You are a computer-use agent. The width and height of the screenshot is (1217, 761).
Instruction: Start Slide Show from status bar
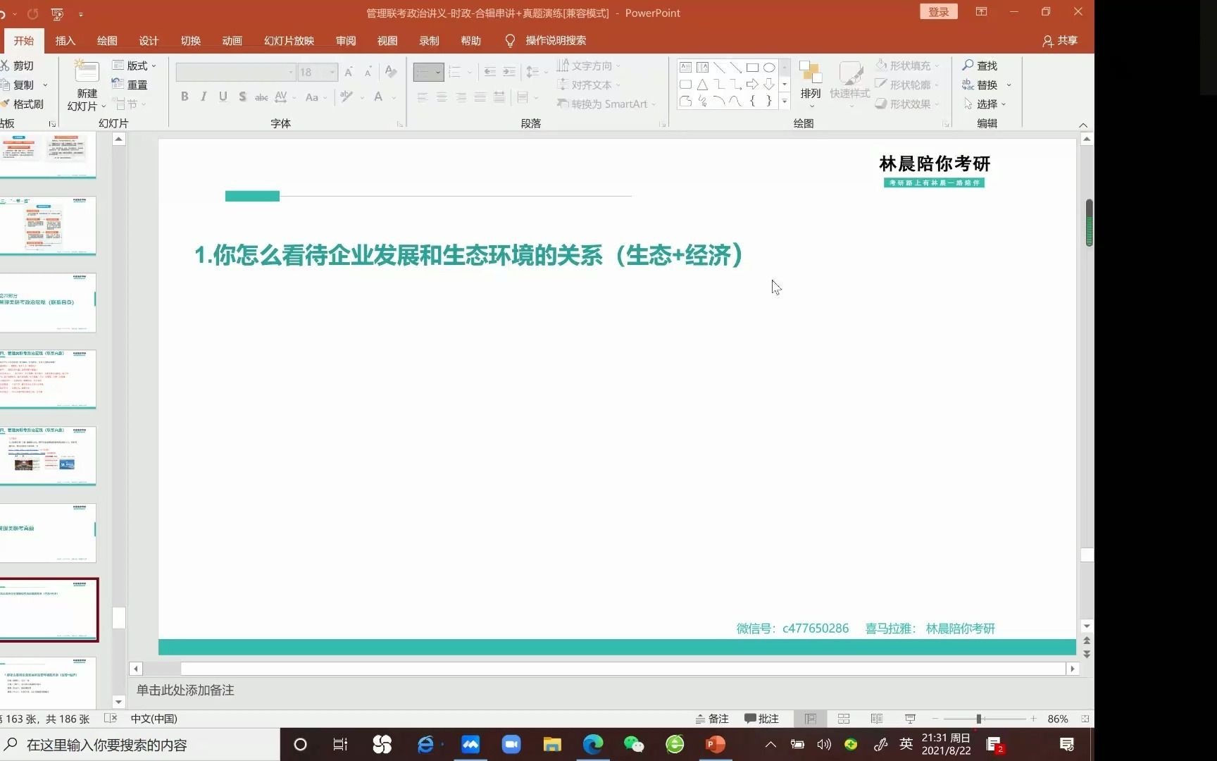[x=910, y=719]
